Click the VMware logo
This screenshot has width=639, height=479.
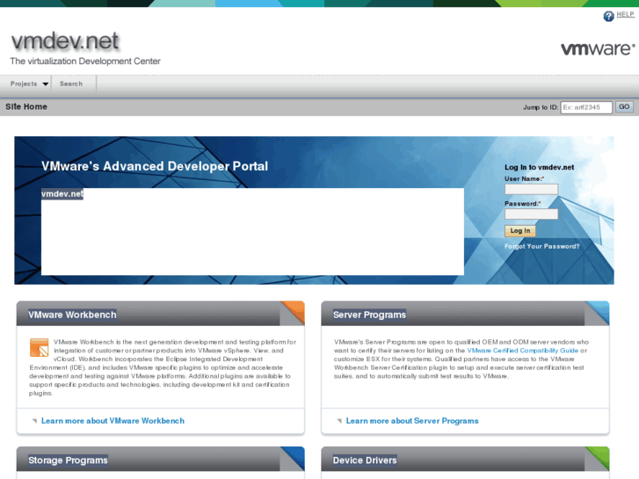click(x=598, y=49)
